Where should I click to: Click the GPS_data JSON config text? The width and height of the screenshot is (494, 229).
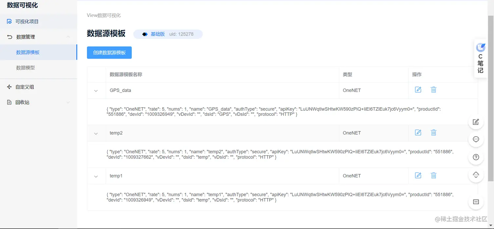(x=274, y=112)
